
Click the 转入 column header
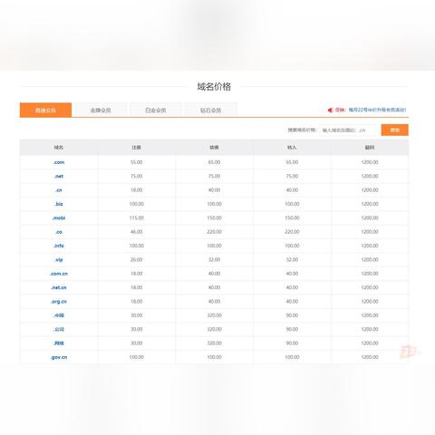292,148
